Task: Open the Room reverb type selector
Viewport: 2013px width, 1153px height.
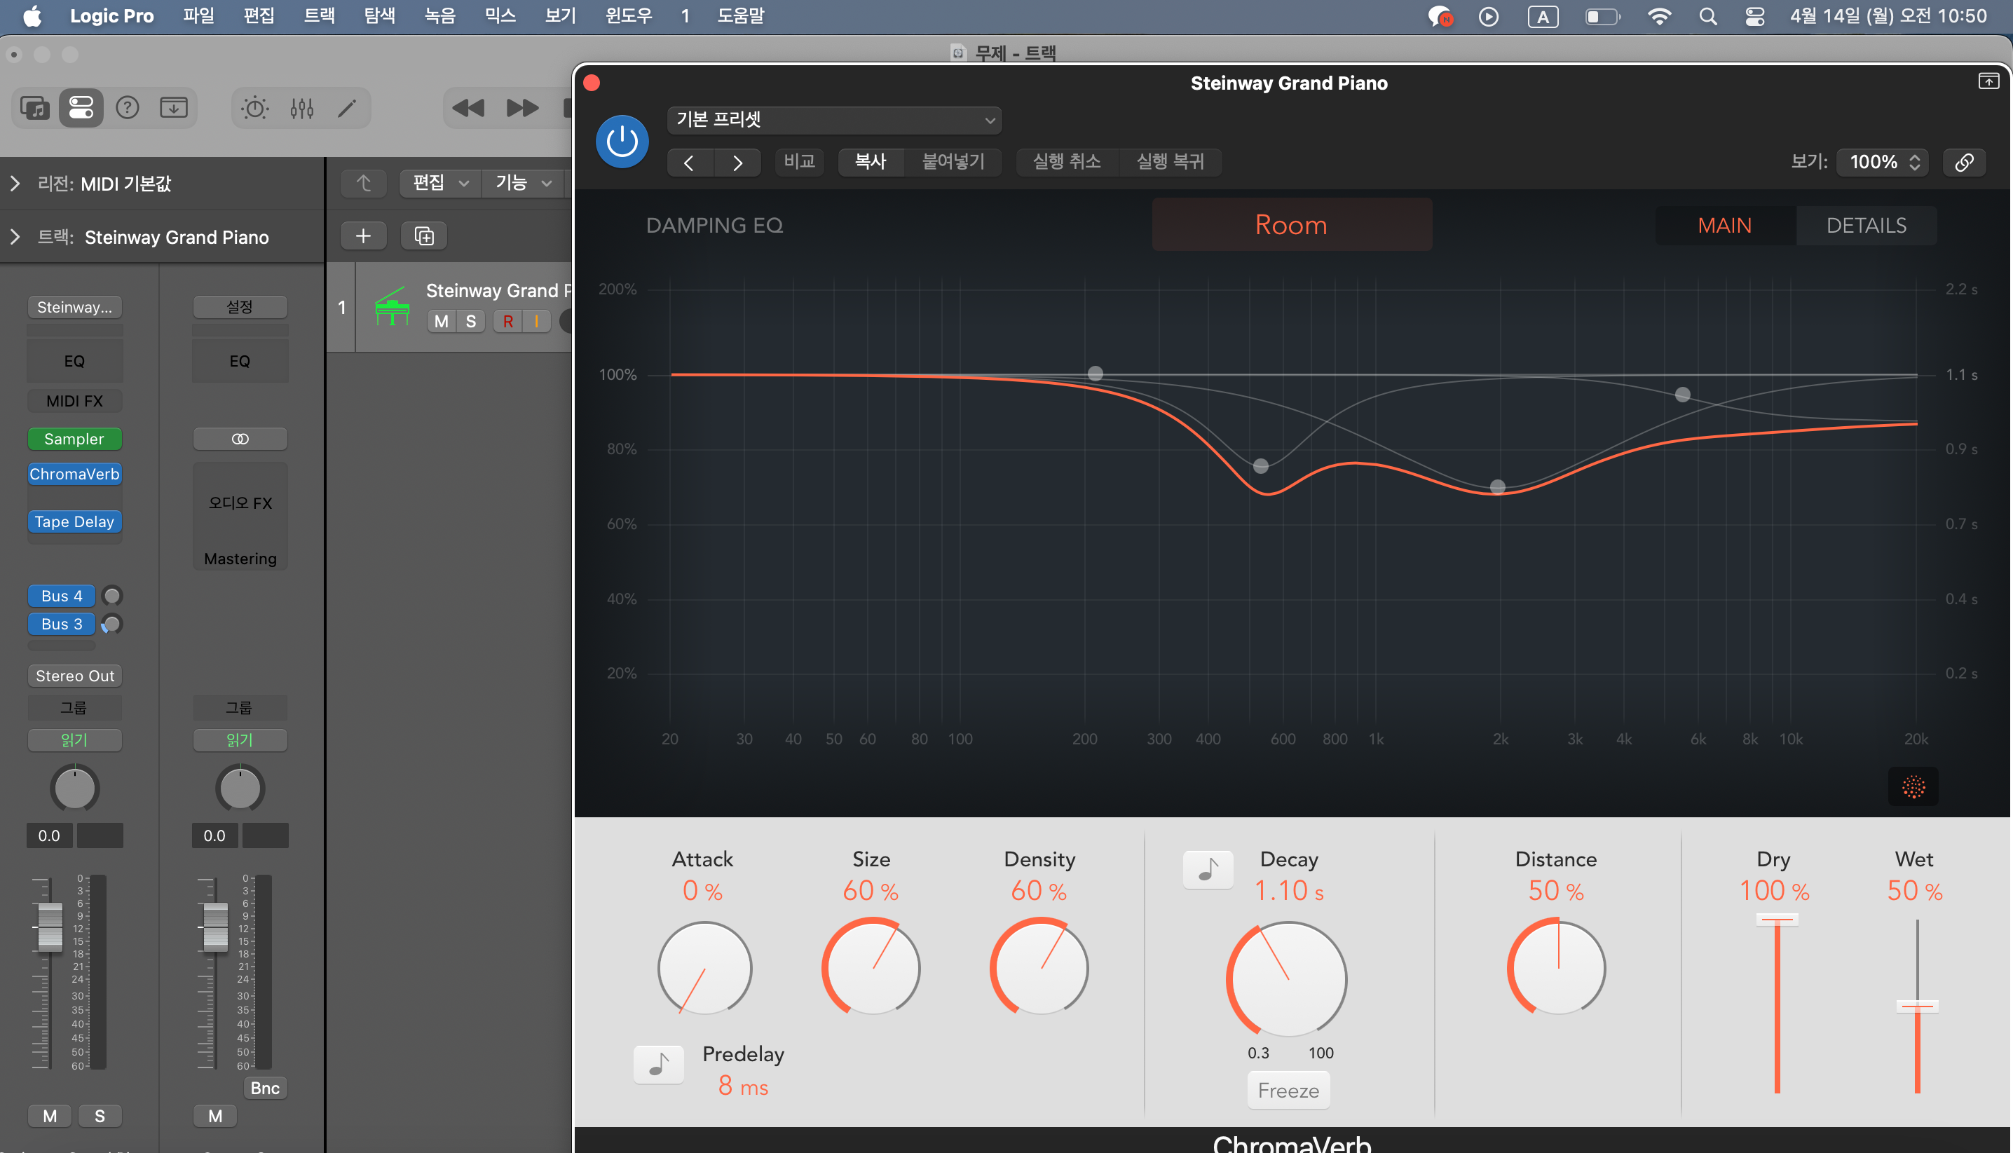Action: [x=1292, y=225]
